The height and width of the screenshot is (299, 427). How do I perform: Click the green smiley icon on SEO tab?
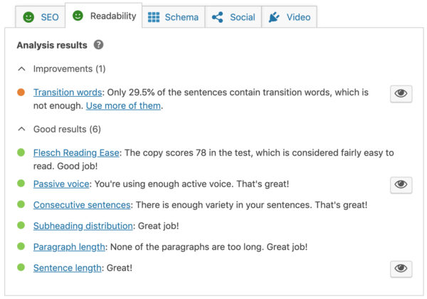28,17
